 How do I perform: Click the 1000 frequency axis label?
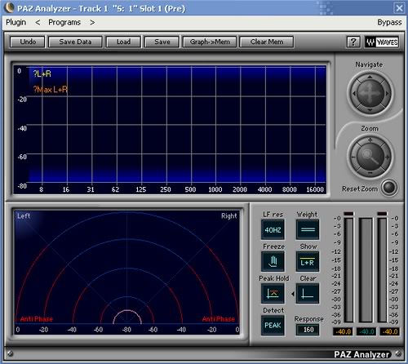coord(215,189)
